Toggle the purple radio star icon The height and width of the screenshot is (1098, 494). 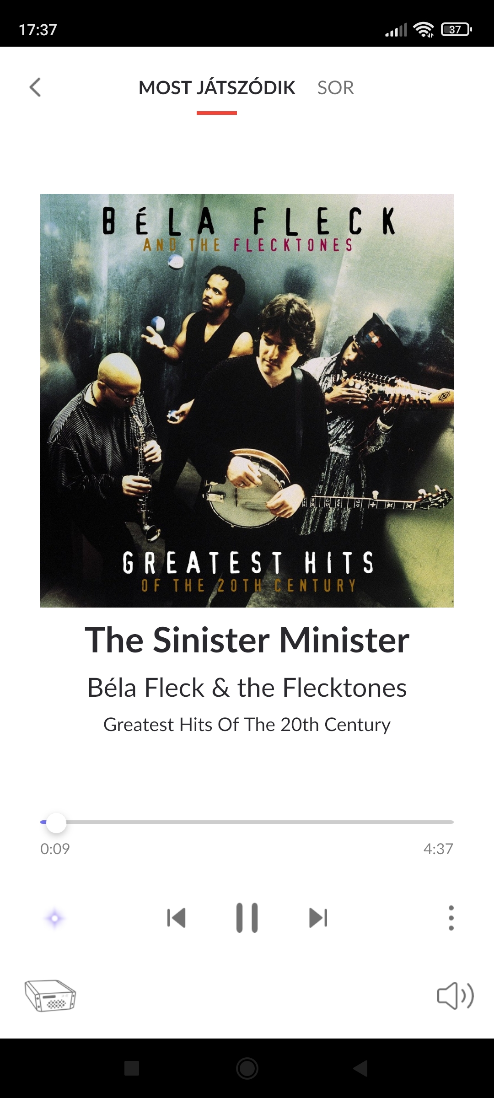[54, 918]
